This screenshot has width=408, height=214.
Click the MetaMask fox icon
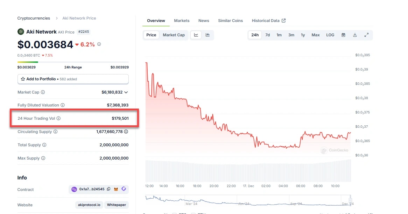116,189
